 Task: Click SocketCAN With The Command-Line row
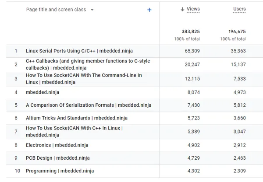click(84, 78)
